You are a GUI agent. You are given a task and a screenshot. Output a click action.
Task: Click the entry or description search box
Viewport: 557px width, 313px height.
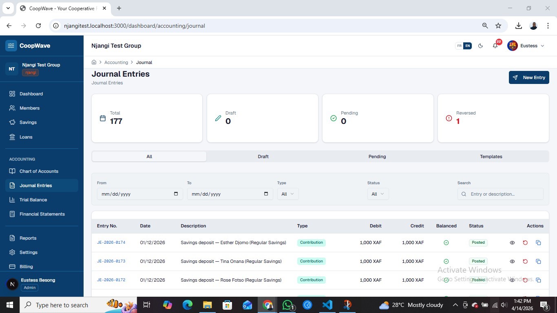pos(500,194)
